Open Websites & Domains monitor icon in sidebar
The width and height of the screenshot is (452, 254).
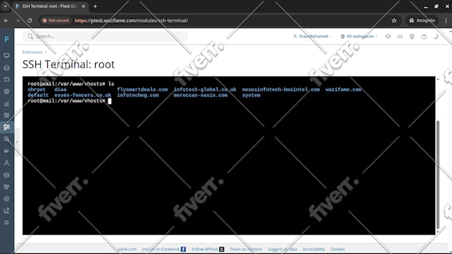pos(7,55)
